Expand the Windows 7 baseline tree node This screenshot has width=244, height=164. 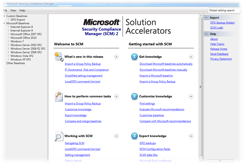click(9, 41)
